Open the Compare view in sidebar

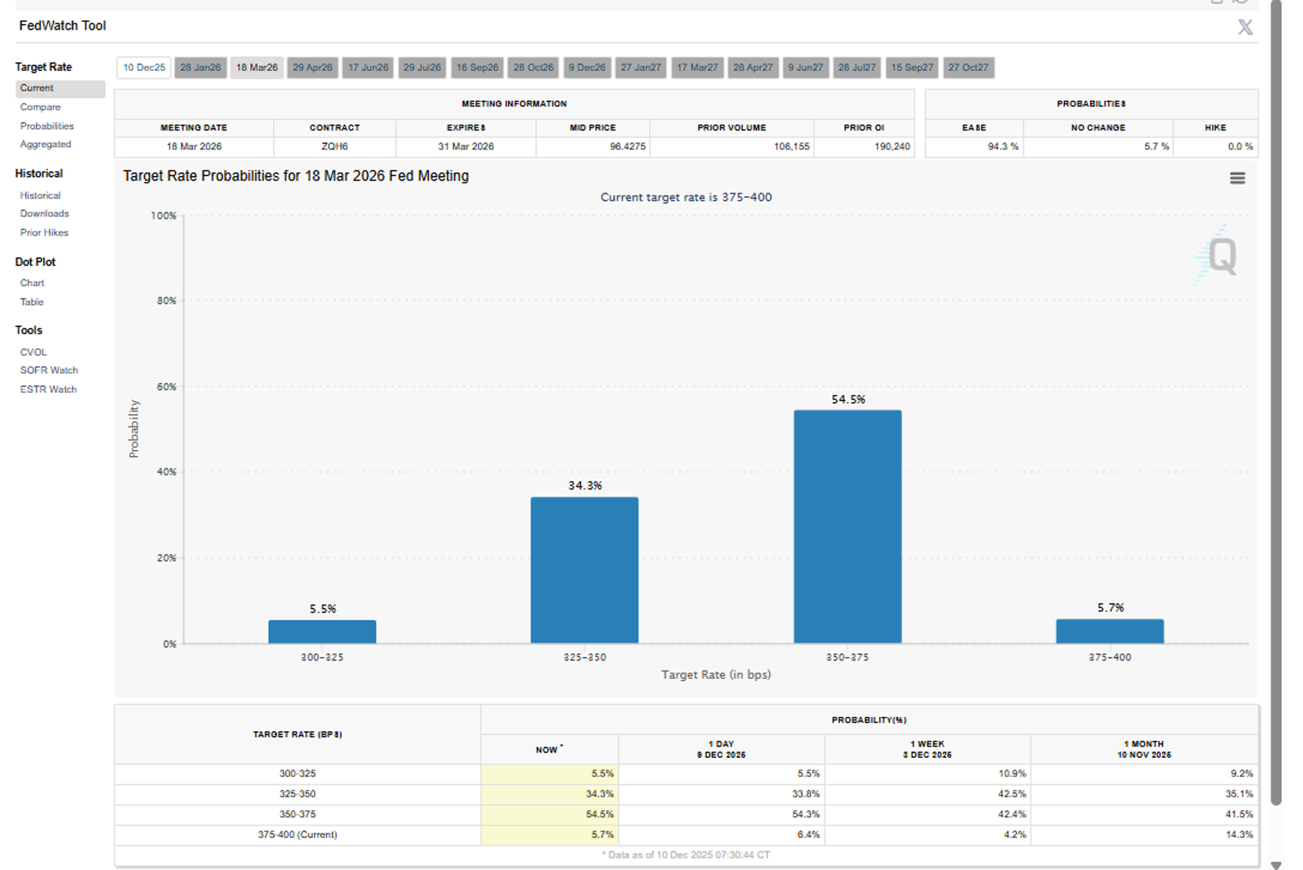tap(40, 107)
